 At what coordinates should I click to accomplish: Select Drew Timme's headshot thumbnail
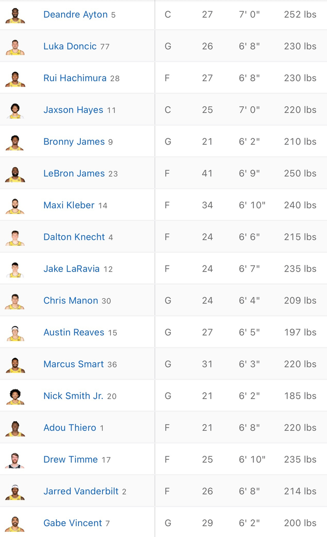click(x=15, y=460)
